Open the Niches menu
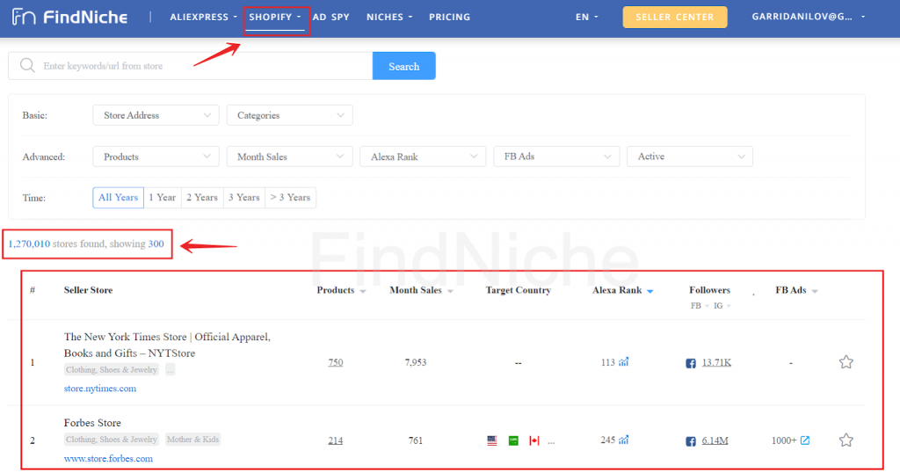 [389, 18]
